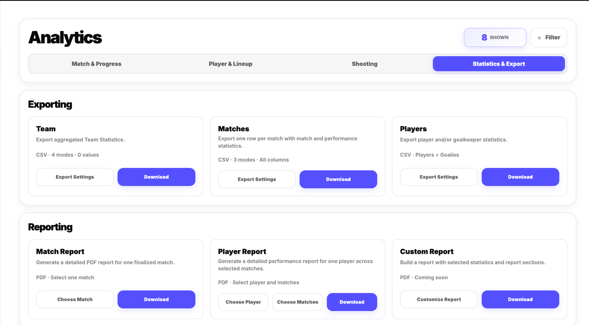Image resolution: width=589 pixels, height=325 pixels.
Task: Choose Matches for Player Report
Action: click(297, 302)
